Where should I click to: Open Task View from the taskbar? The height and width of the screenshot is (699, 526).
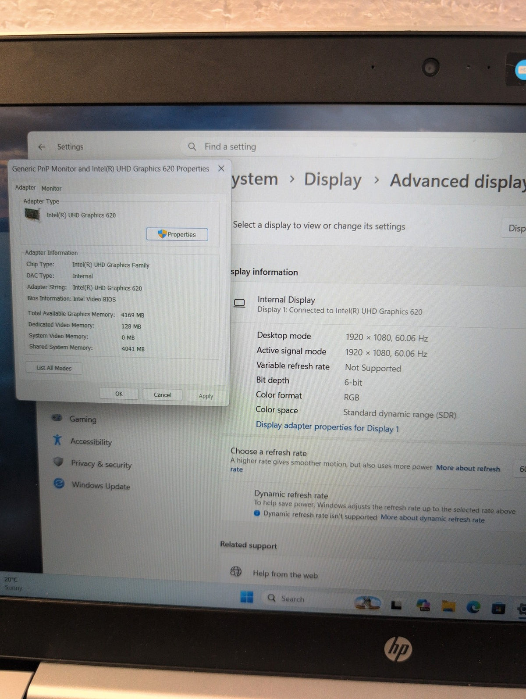[396, 605]
